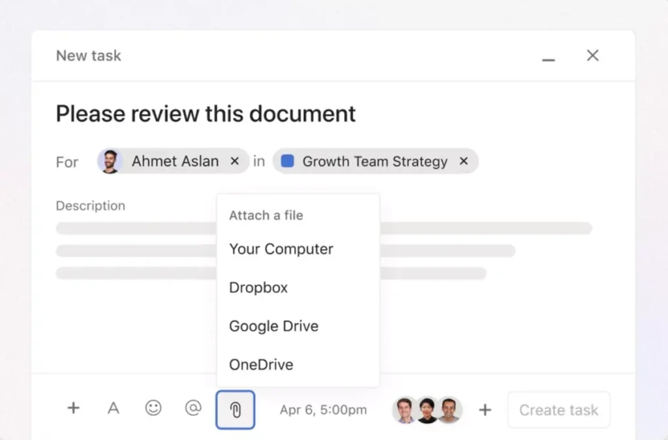
Task: Click the 'New task' dialog title
Action: click(x=89, y=56)
